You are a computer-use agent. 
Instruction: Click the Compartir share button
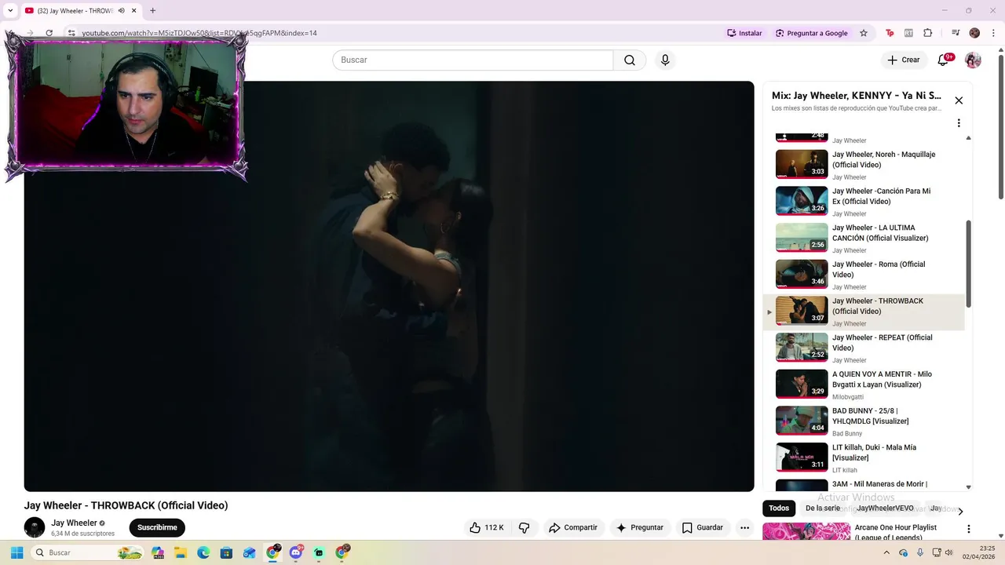573,527
